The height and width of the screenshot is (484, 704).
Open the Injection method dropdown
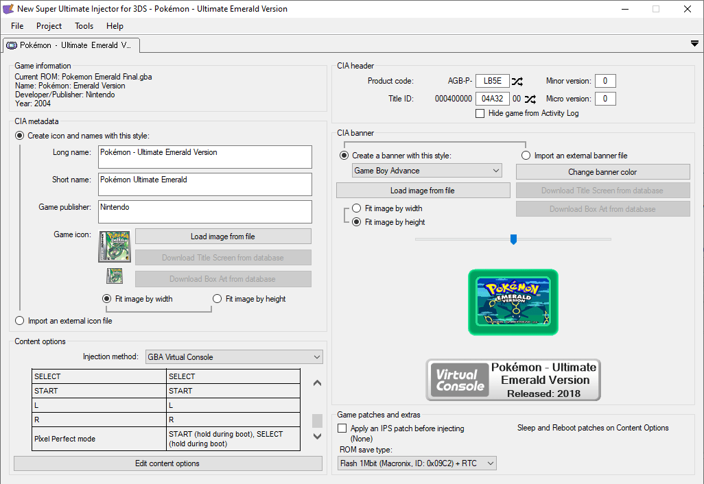coord(234,357)
